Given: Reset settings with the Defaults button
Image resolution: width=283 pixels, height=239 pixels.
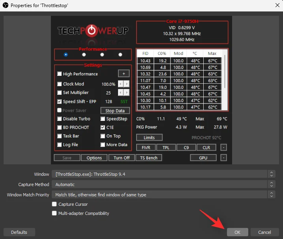Looking at the screenshot, I should click(x=19, y=232).
